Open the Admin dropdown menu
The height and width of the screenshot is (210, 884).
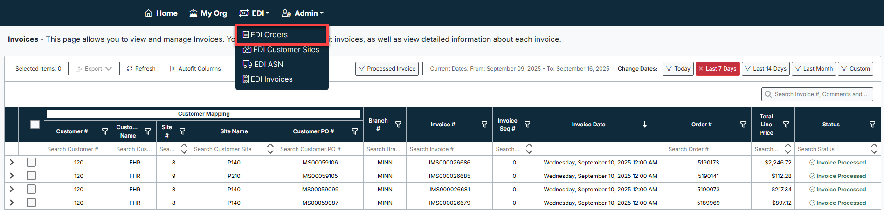(303, 13)
